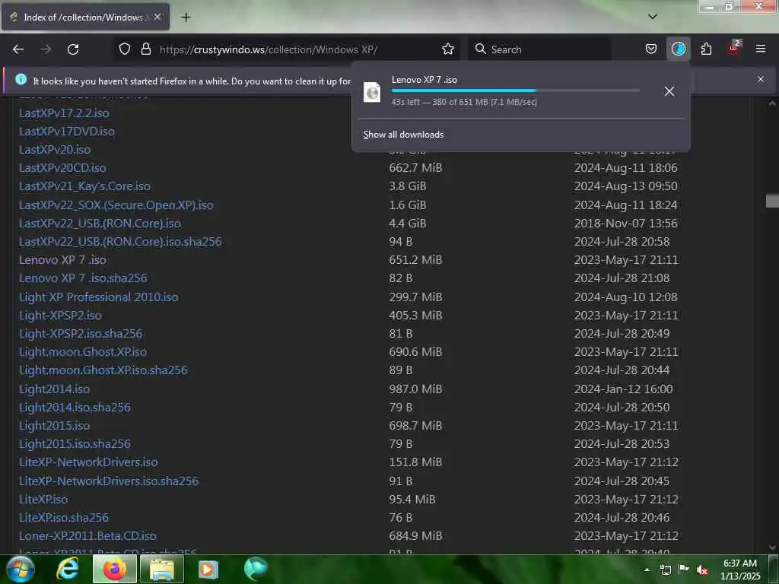Open Light-XPSP2.iso link

60,316
